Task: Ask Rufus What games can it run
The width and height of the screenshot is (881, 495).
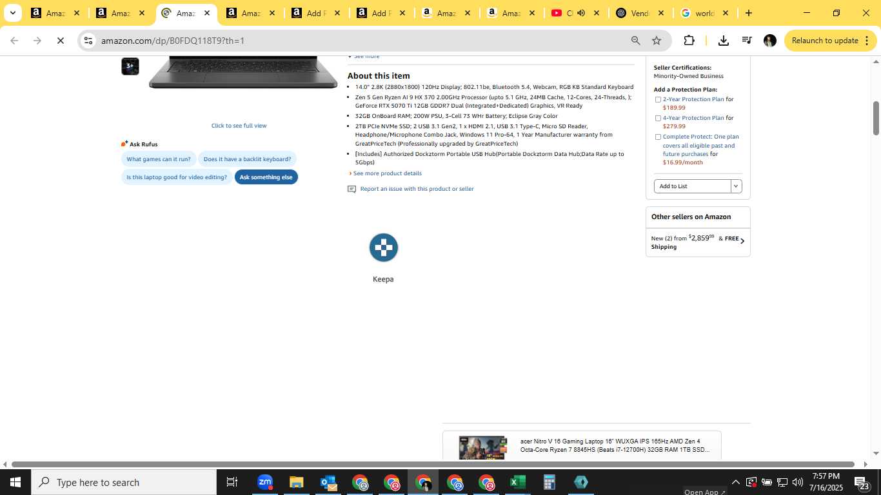Action: coord(159,159)
